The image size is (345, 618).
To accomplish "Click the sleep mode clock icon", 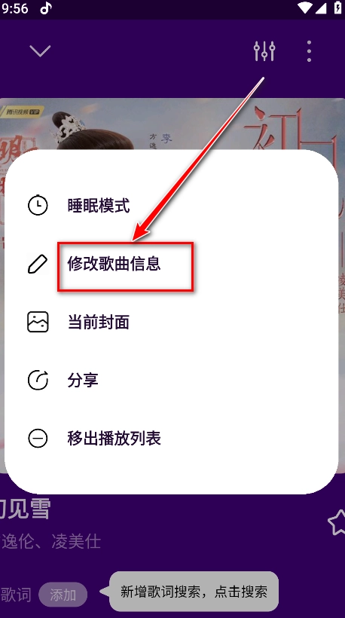I will tap(38, 205).
